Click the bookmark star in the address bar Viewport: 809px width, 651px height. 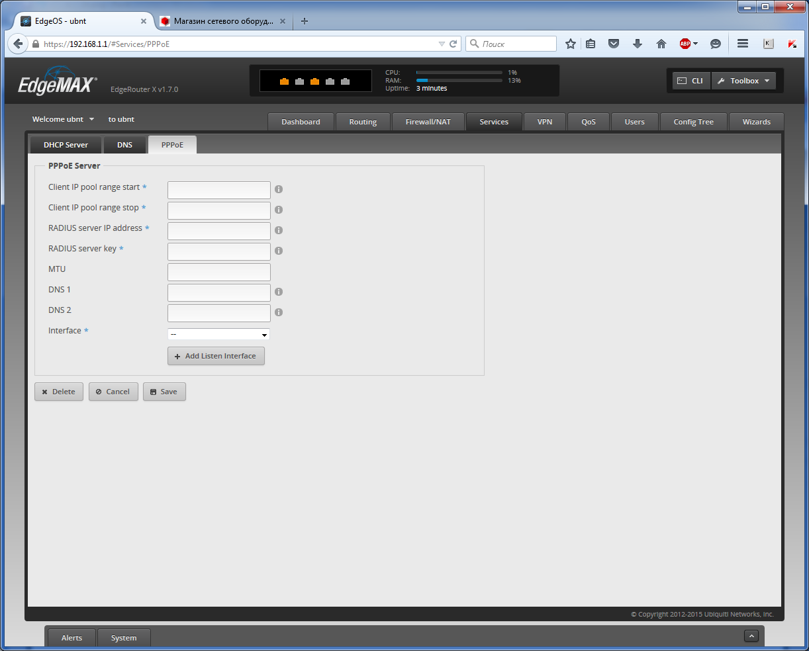click(571, 43)
